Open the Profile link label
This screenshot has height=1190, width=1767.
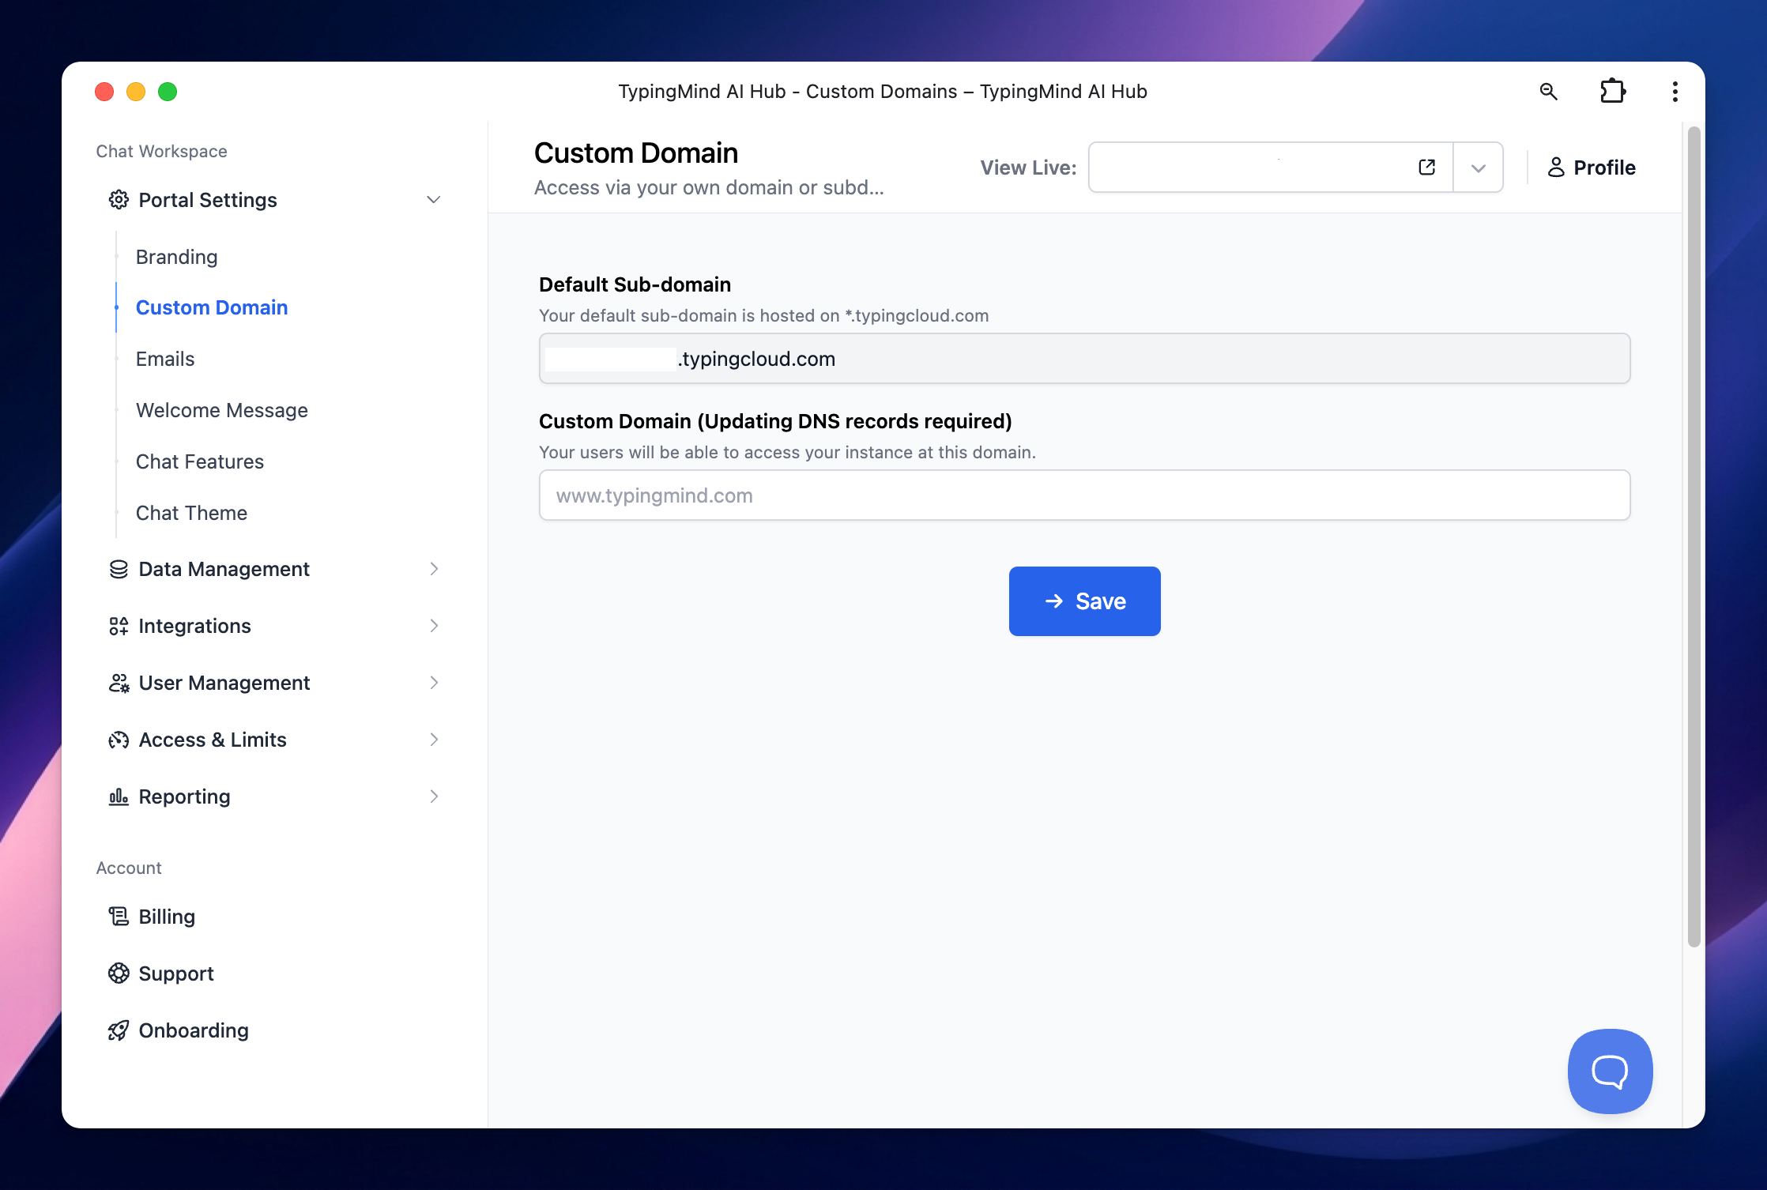pos(1604,168)
